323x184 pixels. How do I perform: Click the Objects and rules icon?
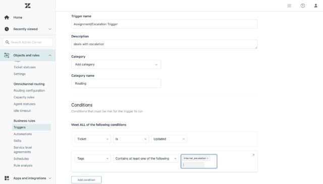pos(7,55)
